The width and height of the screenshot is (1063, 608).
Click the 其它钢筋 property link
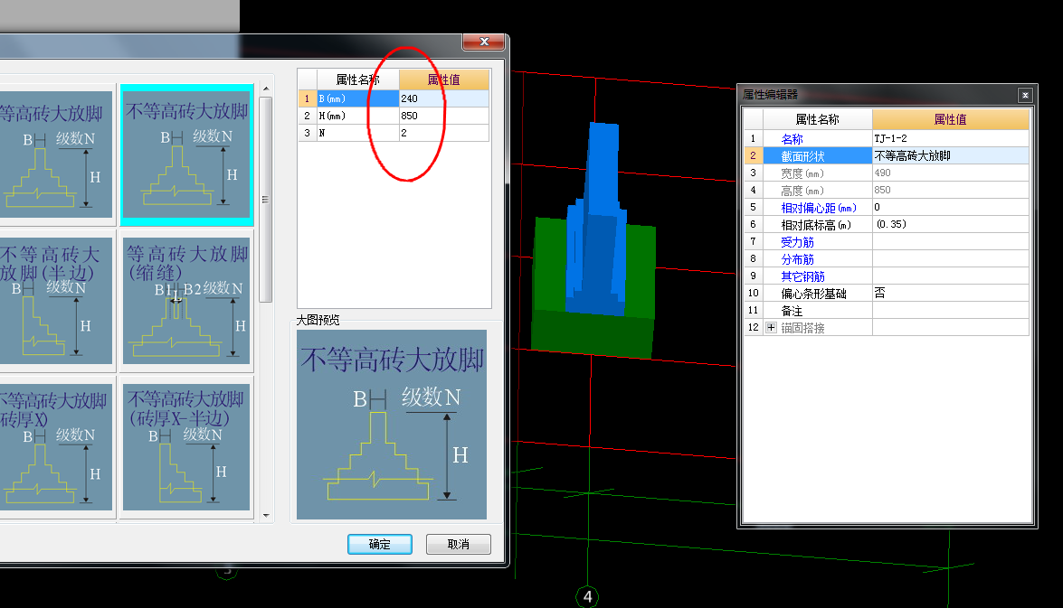(x=802, y=276)
